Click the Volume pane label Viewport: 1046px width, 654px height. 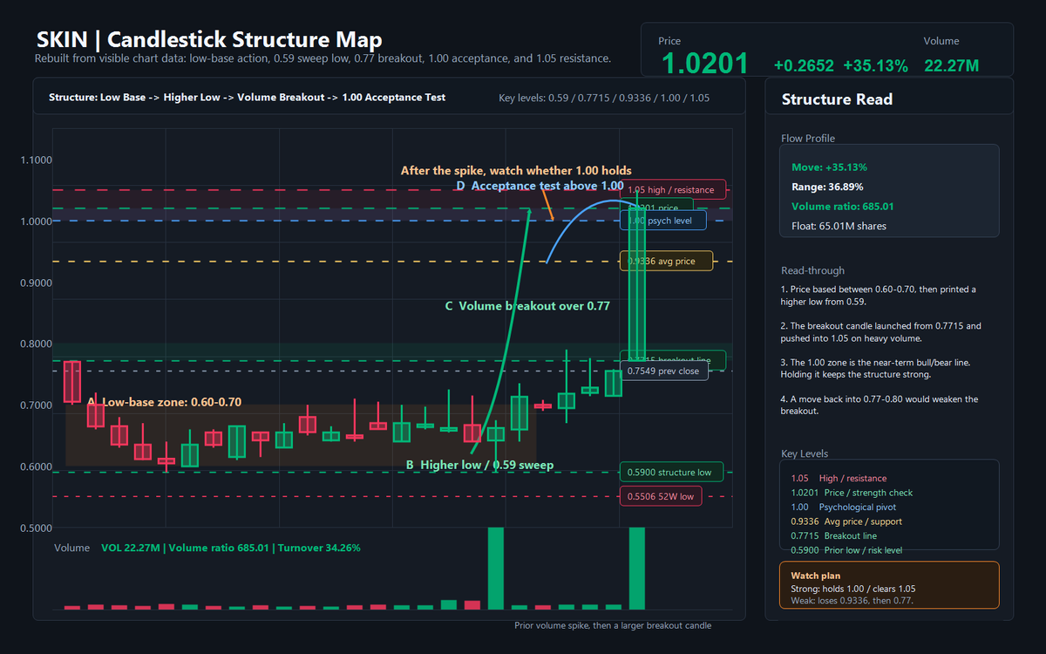pos(72,548)
